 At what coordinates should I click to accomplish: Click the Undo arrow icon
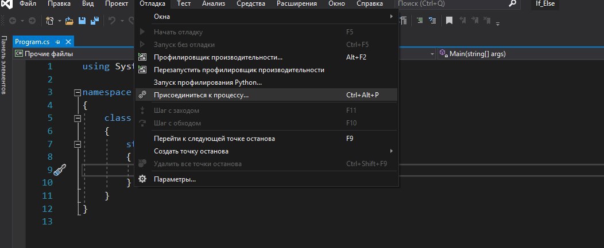pyautogui.click(x=112, y=21)
